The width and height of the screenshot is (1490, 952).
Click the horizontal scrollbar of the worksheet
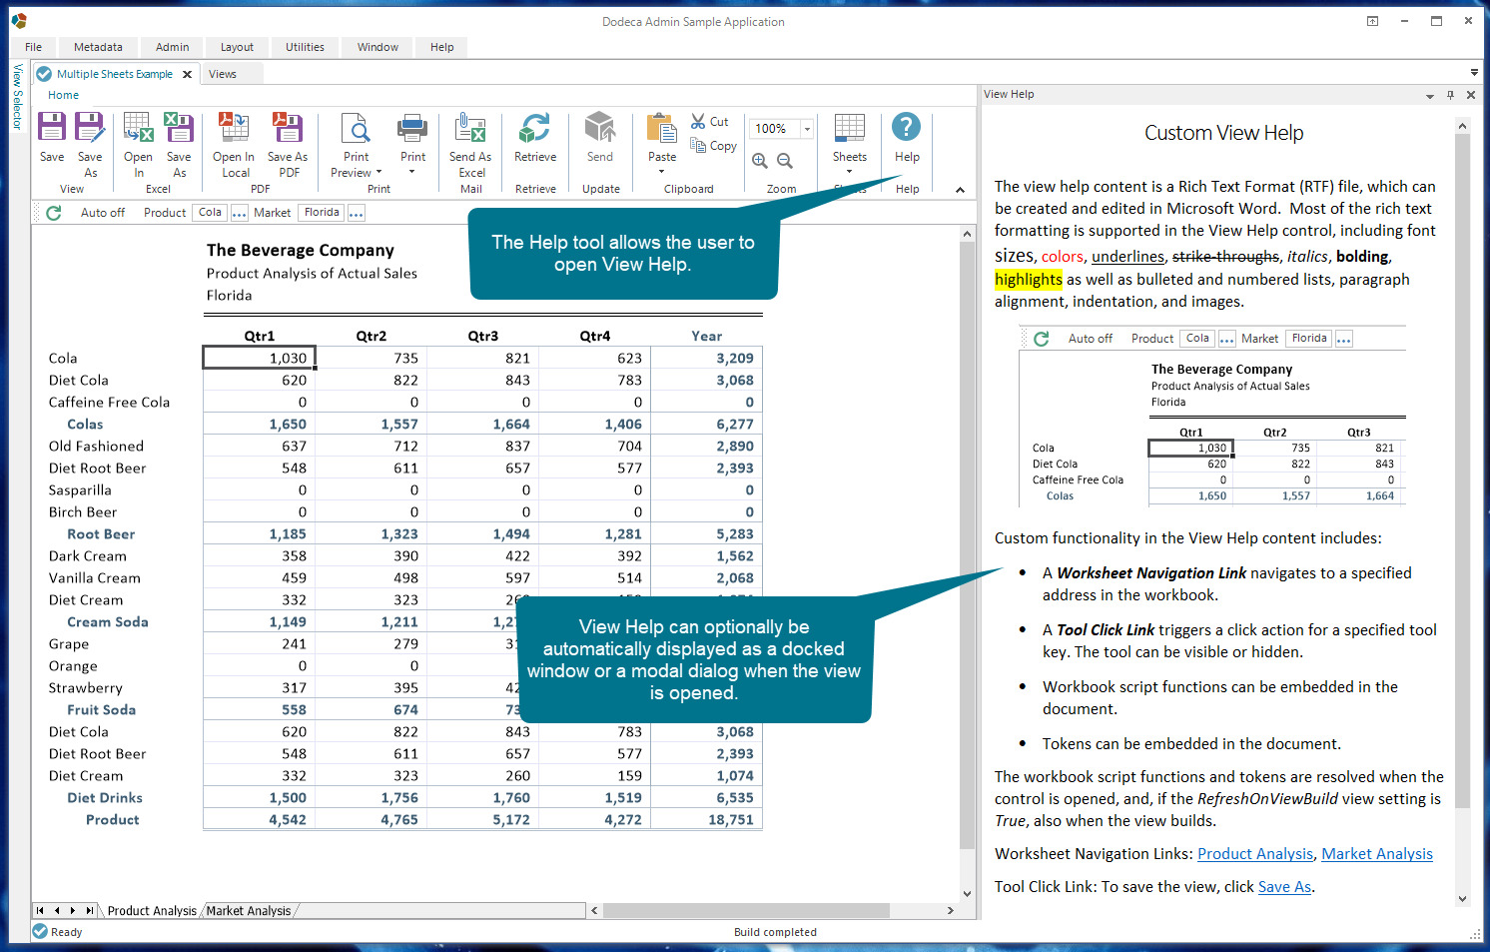(746, 911)
